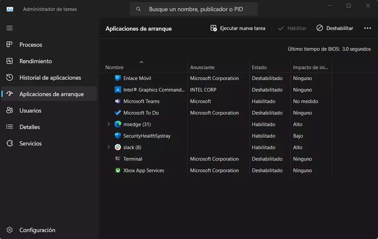Click the Microsoft To Do checkmark icon
378x239 pixels.
point(118,113)
